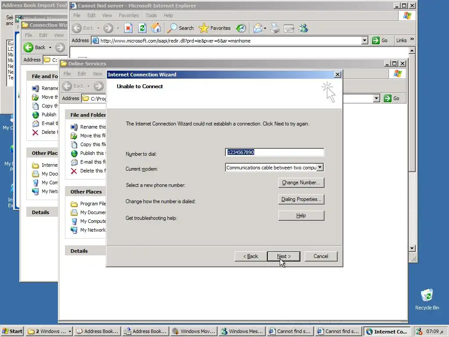Open Back history dropdown in Internet Explorer

[x=98, y=29]
